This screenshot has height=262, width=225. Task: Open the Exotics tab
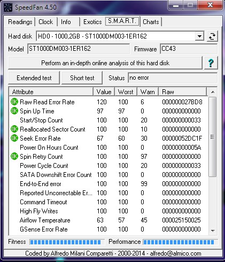point(92,22)
